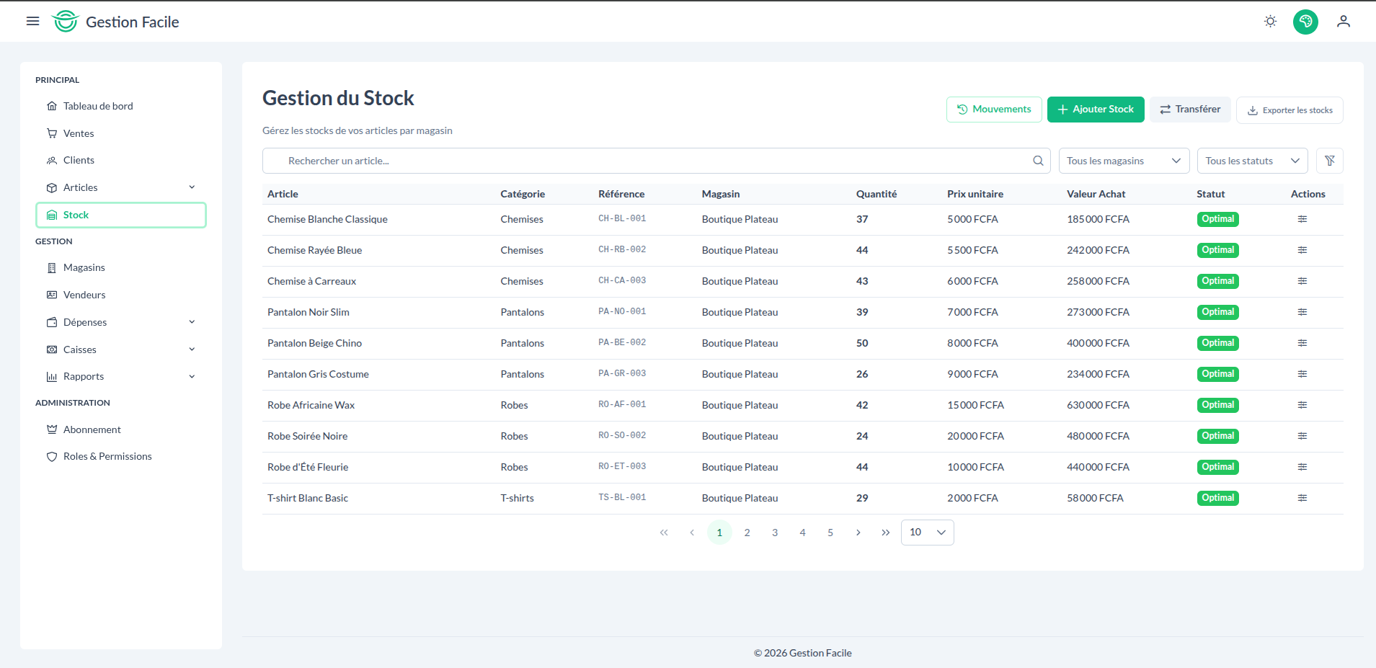Click the Transférer button
1376x668 pixels.
1190,110
